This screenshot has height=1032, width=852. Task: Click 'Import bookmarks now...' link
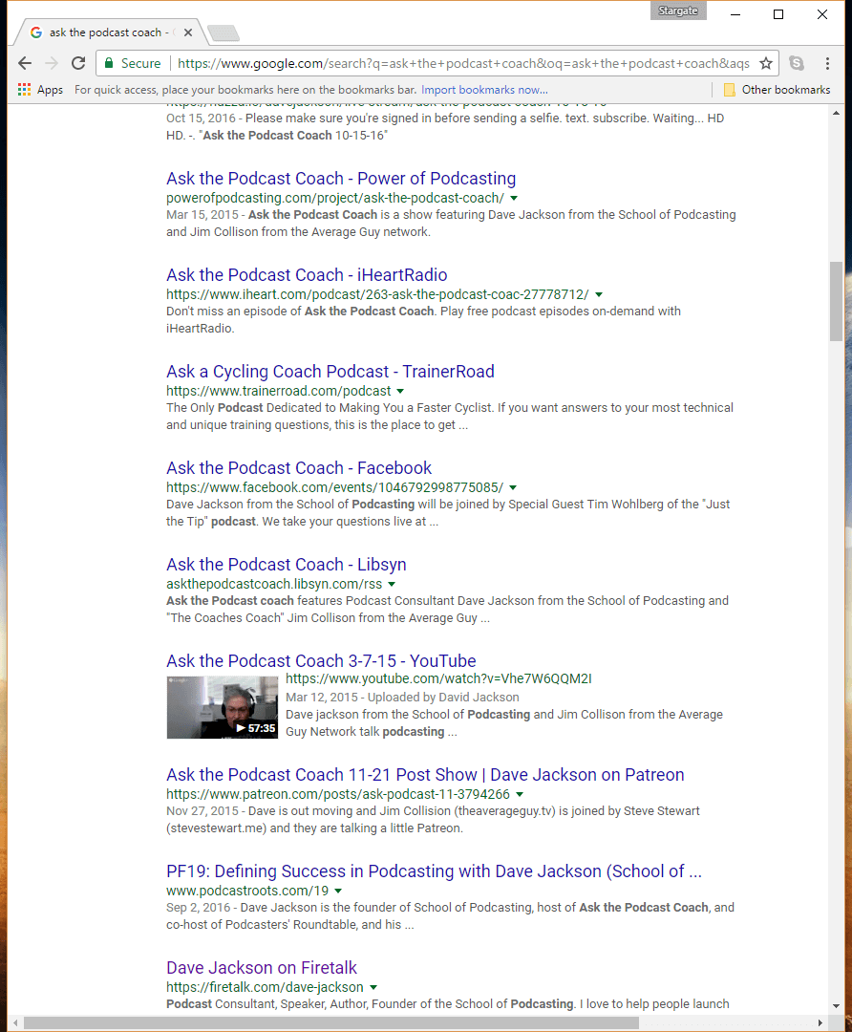[484, 90]
